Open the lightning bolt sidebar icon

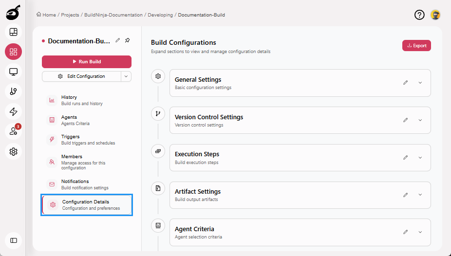click(13, 111)
